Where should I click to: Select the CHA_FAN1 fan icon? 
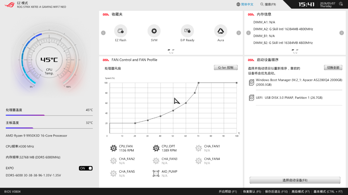tap(199, 148)
